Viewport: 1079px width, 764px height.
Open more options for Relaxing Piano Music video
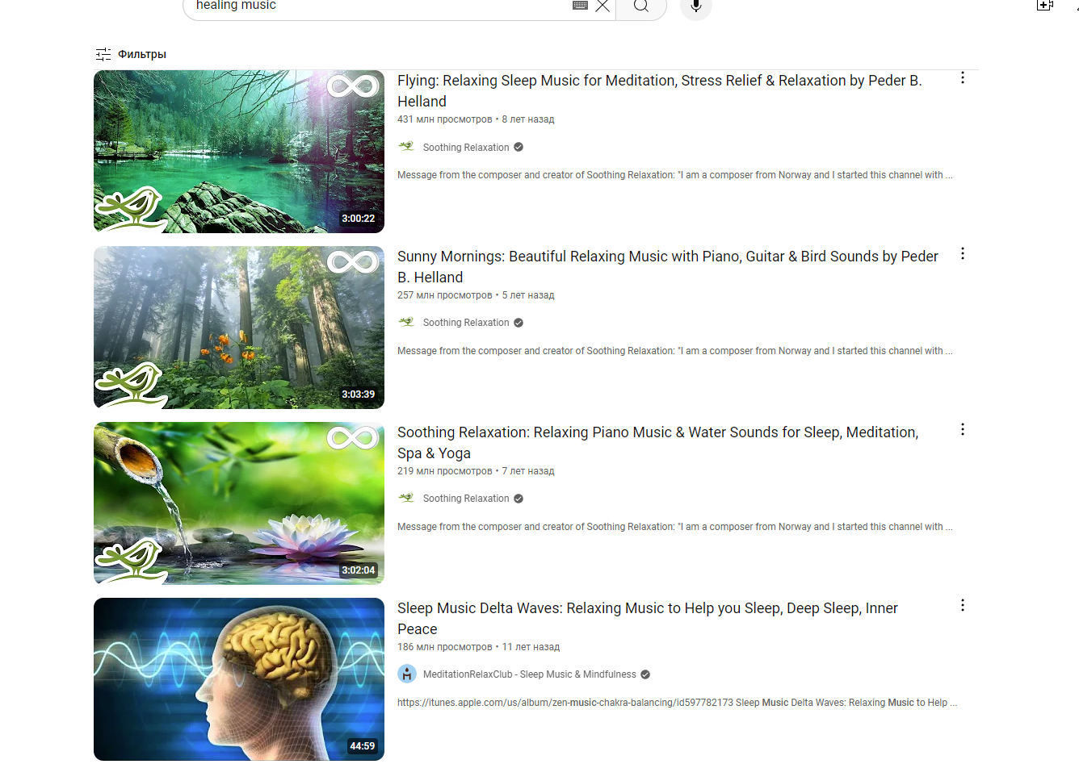[963, 430]
